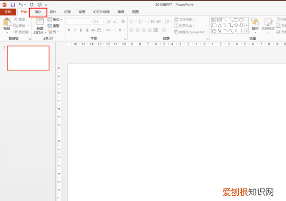Toggle Italic formatting
The width and height of the screenshot is (286, 201).
pos(75,30)
